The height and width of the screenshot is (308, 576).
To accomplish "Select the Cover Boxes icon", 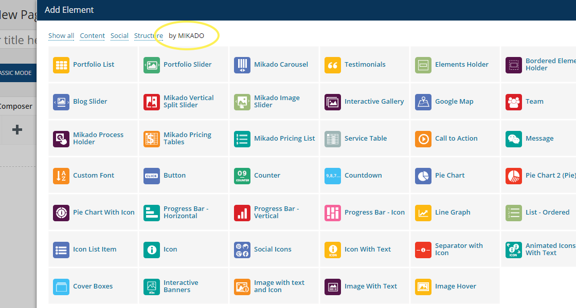I will (x=61, y=286).
